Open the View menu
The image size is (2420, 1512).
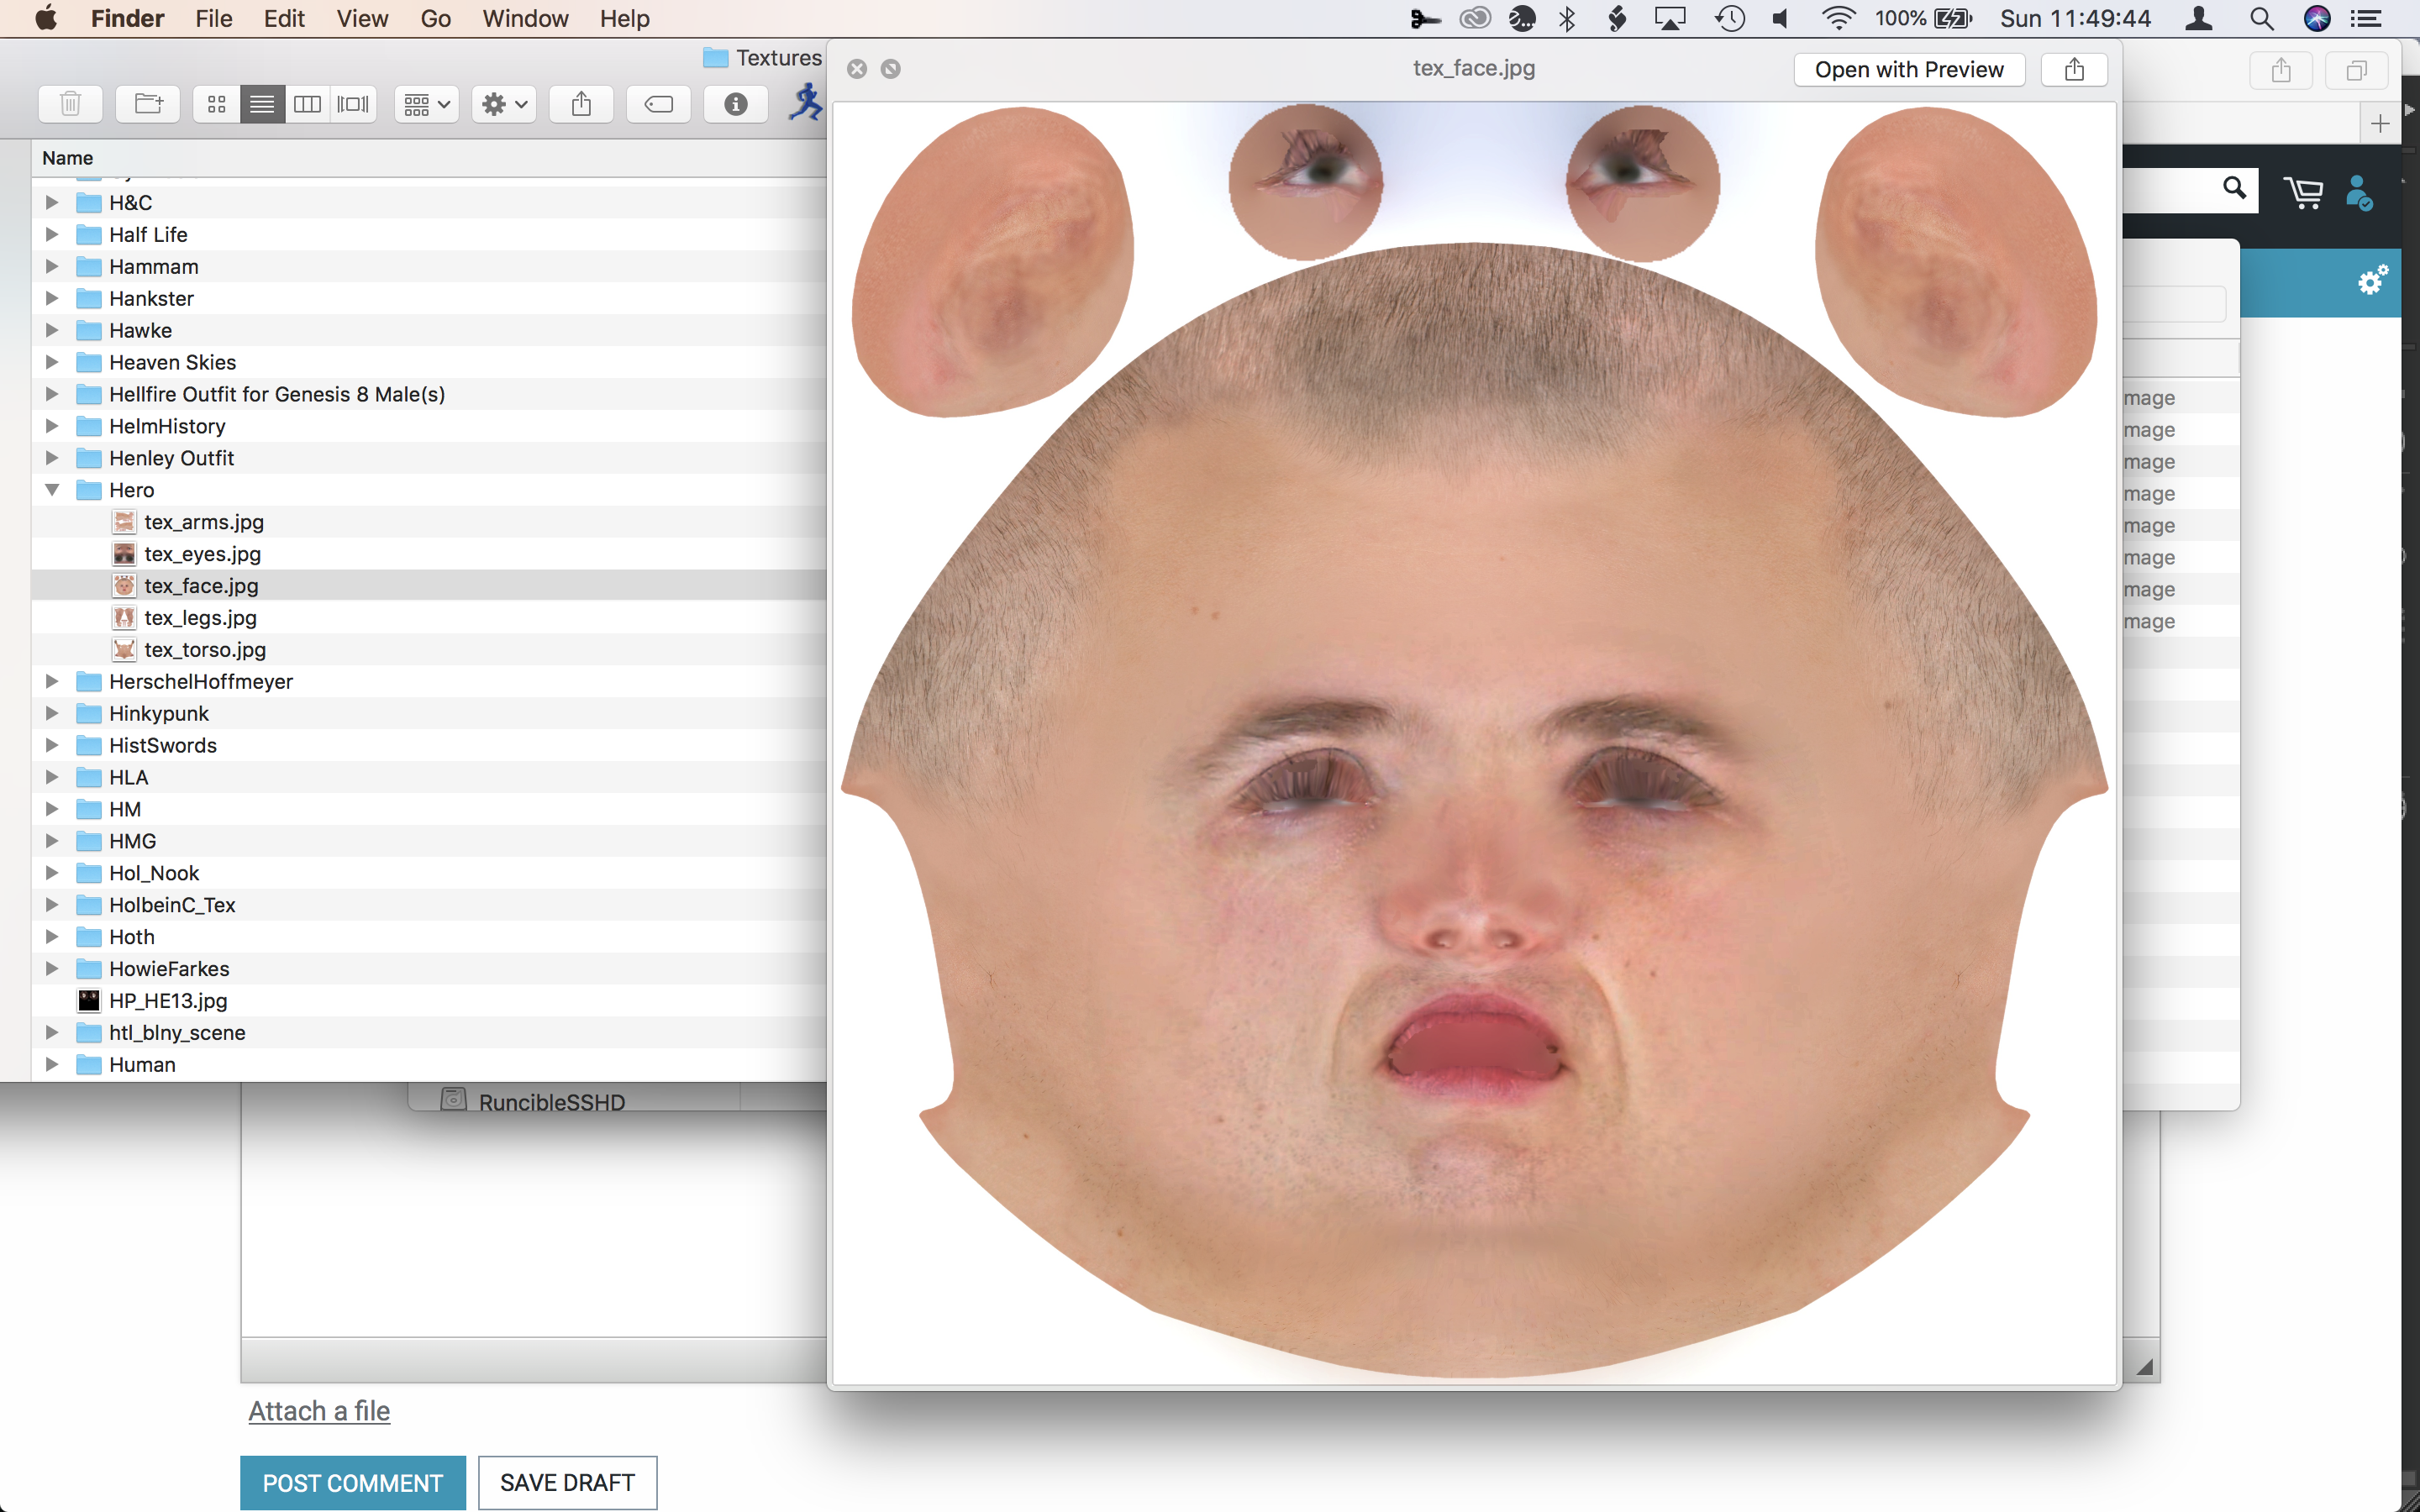tap(362, 18)
